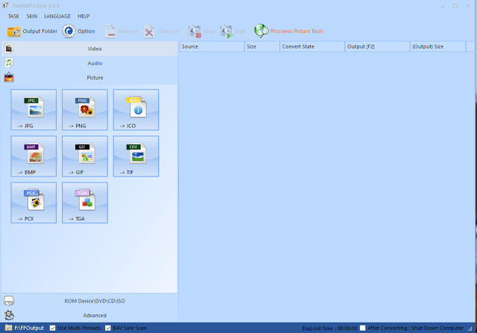
Task: Click the Video clapperboard icon
Action: [x=9, y=48]
